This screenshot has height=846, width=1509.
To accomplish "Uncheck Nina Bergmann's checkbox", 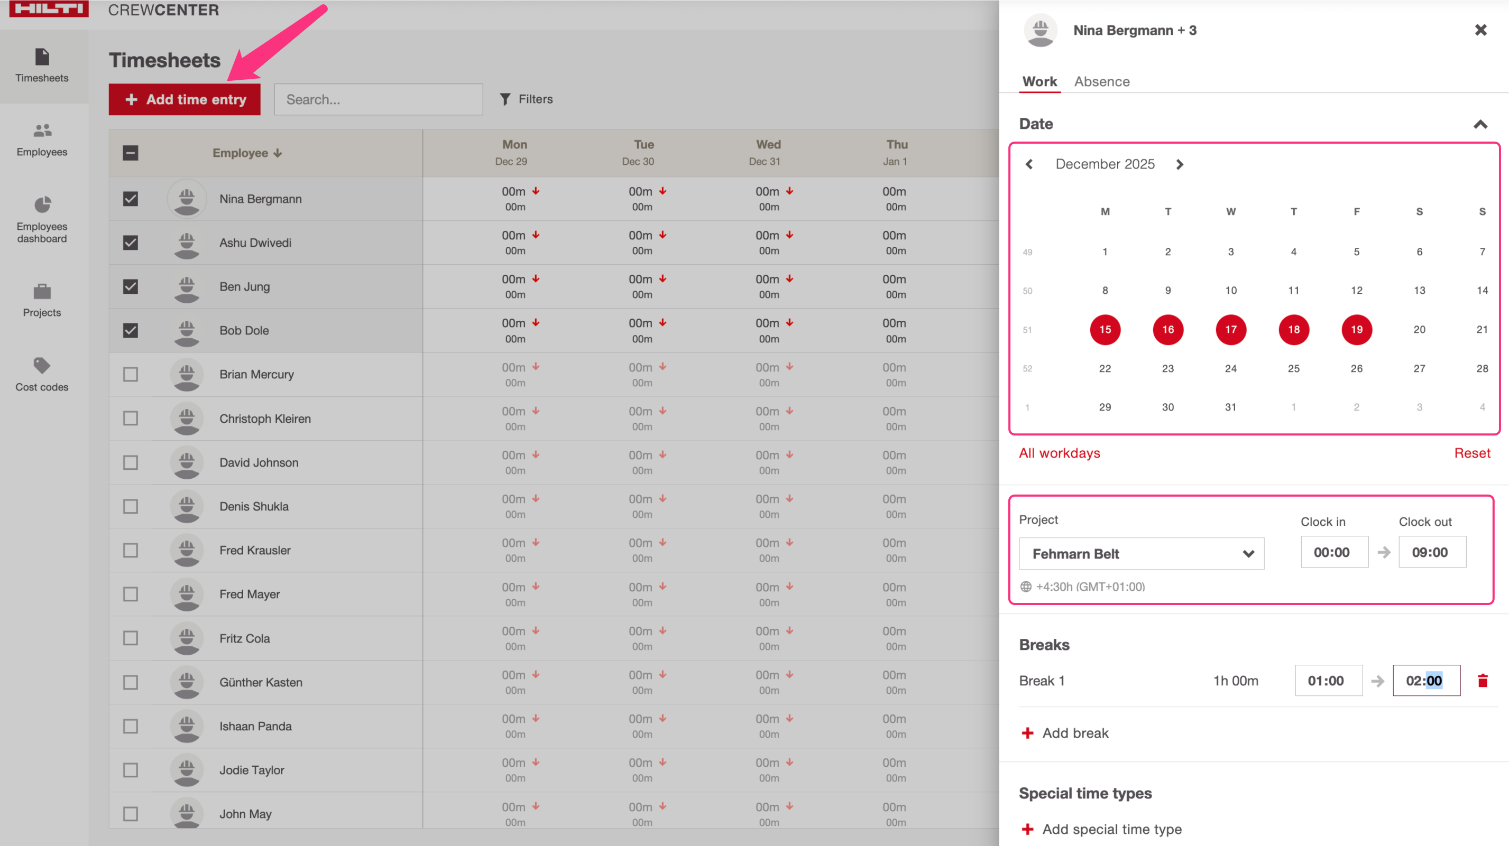I will pyautogui.click(x=131, y=199).
